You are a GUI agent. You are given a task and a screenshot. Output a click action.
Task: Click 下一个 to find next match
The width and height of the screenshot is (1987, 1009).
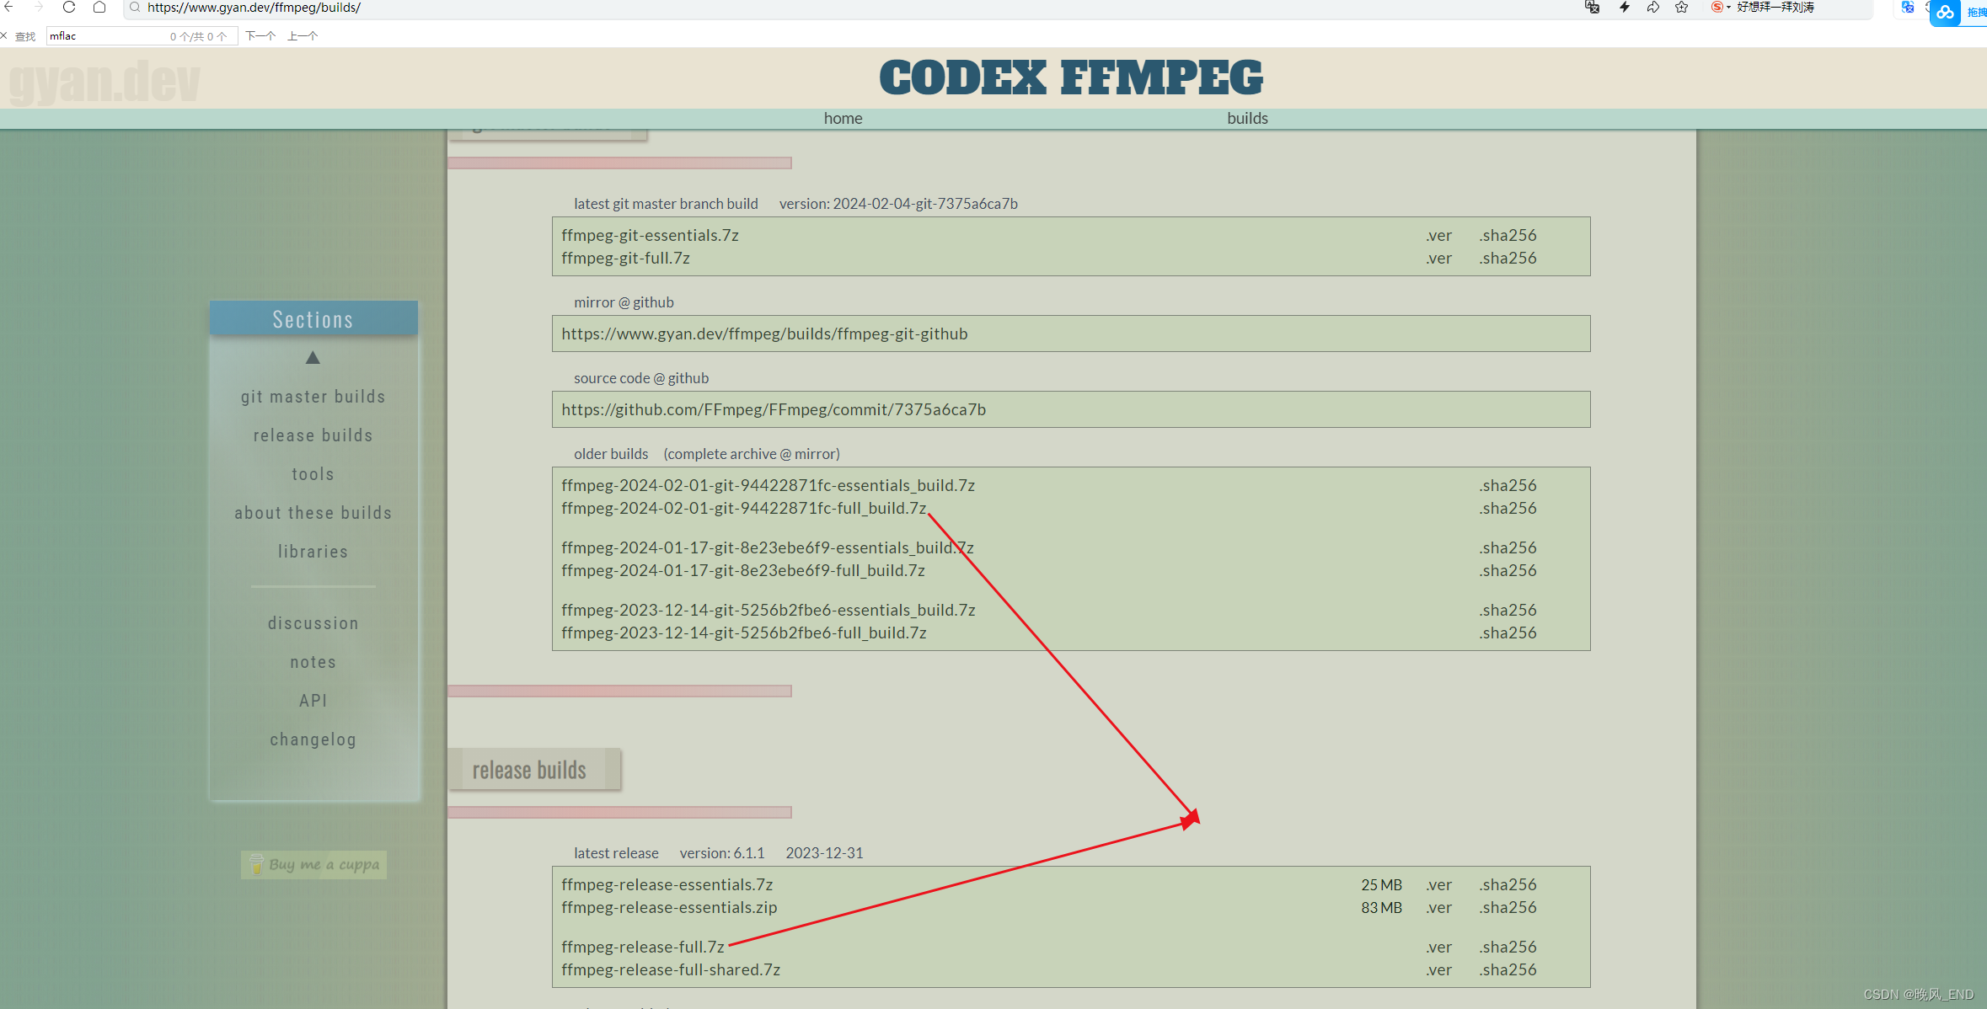[260, 35]
